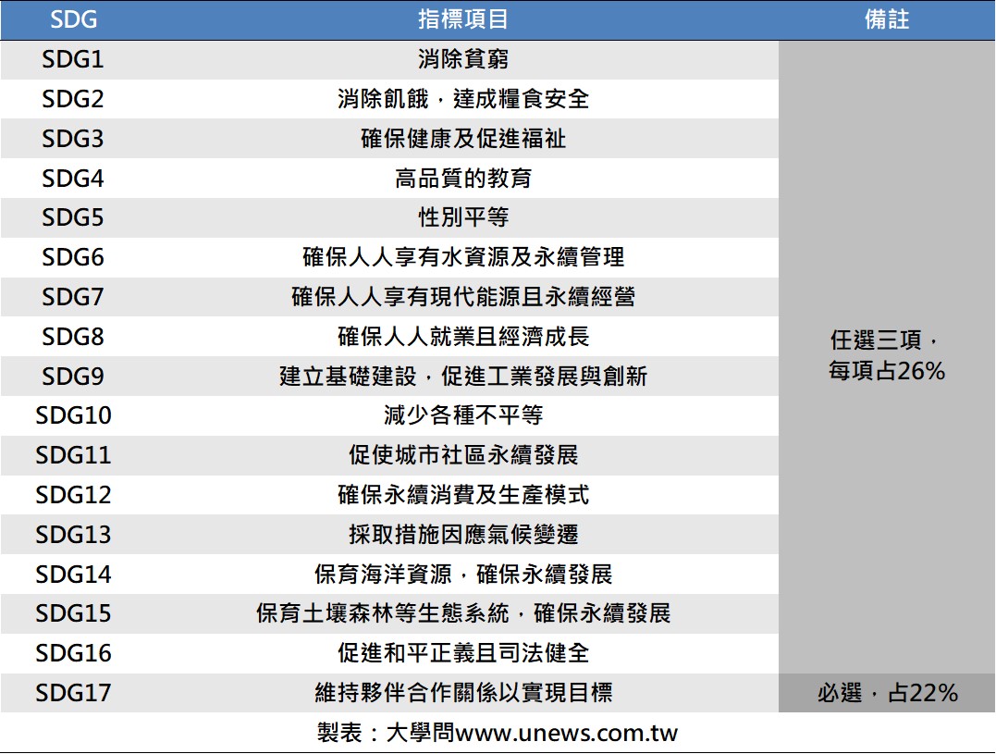Image resolution: width=996 pixels, height=754 pixels.
Task: Select the SDG16 cell
Action: 73,653
